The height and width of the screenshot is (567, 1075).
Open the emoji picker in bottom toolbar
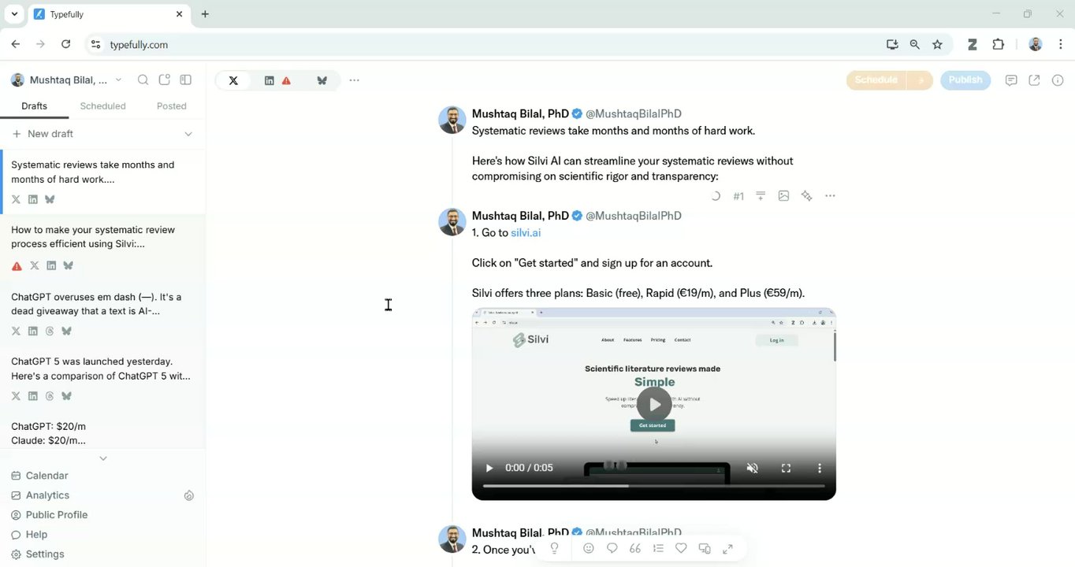click(589, 548)
